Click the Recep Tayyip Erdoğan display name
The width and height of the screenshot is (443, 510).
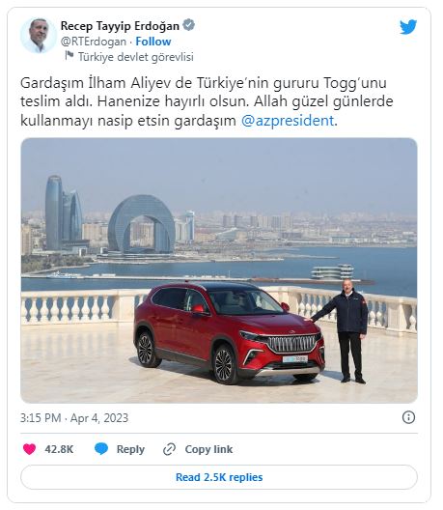pyautogui.click(x=120, y=26)
